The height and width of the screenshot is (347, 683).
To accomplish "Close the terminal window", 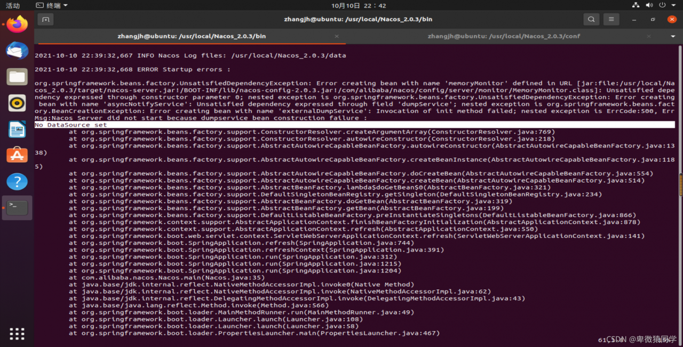I will tap(672, 20).
